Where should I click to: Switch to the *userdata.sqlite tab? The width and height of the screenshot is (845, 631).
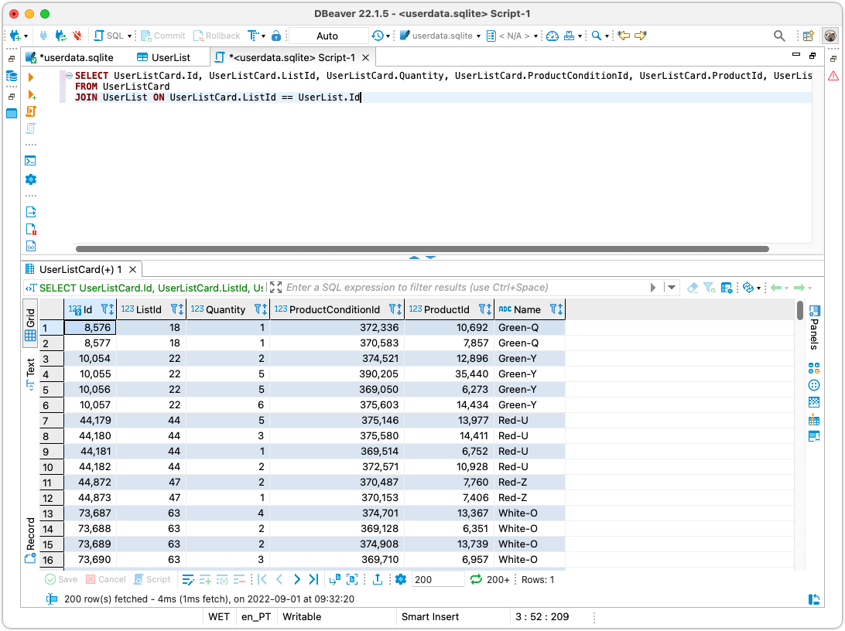tap(70, 57)
